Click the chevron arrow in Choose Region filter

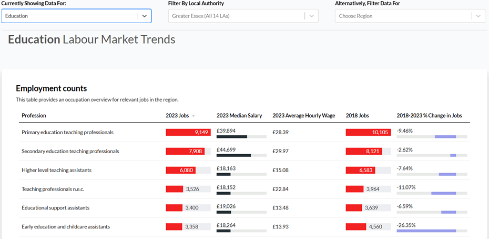click(478, 16)
